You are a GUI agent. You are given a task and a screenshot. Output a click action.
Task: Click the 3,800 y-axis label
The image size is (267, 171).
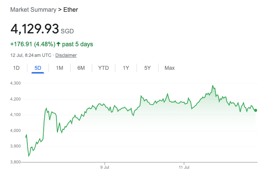[16, 162]
